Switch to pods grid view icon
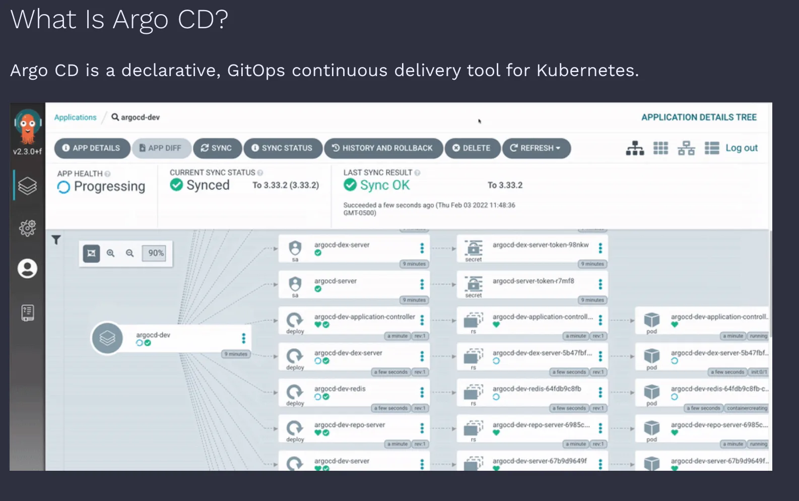The width and height of the screenshot is (799, 501). coord(660,148)
